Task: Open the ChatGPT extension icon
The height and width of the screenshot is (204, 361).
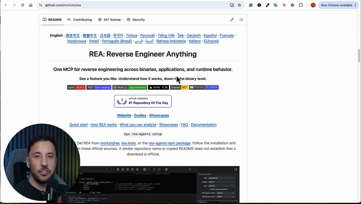Action: pyautogui.click(x=292, y=5)
